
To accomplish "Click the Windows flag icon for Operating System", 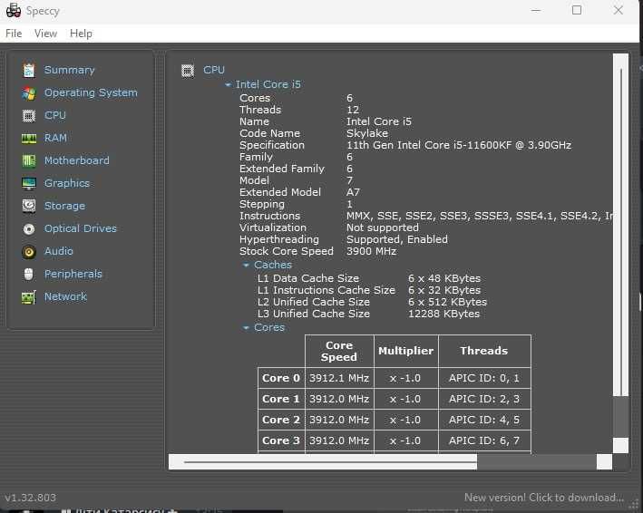I will click(x=29, y=93).
